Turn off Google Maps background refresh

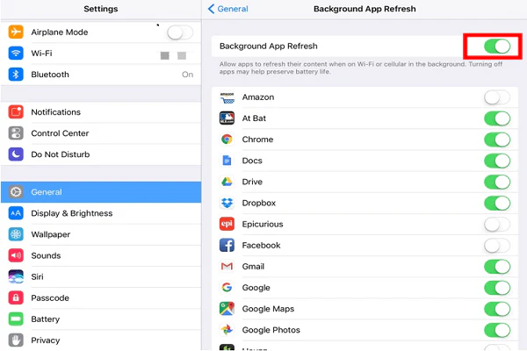(x=497, y=309)
